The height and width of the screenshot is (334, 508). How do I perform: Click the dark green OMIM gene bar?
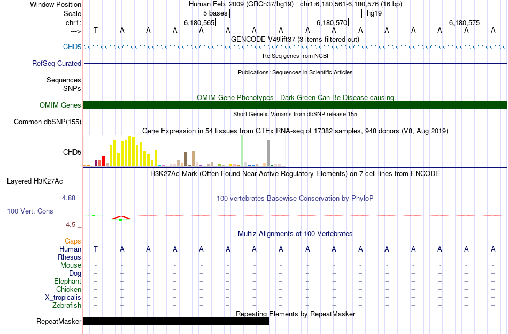pyautogui.click(x=296, y=105)
